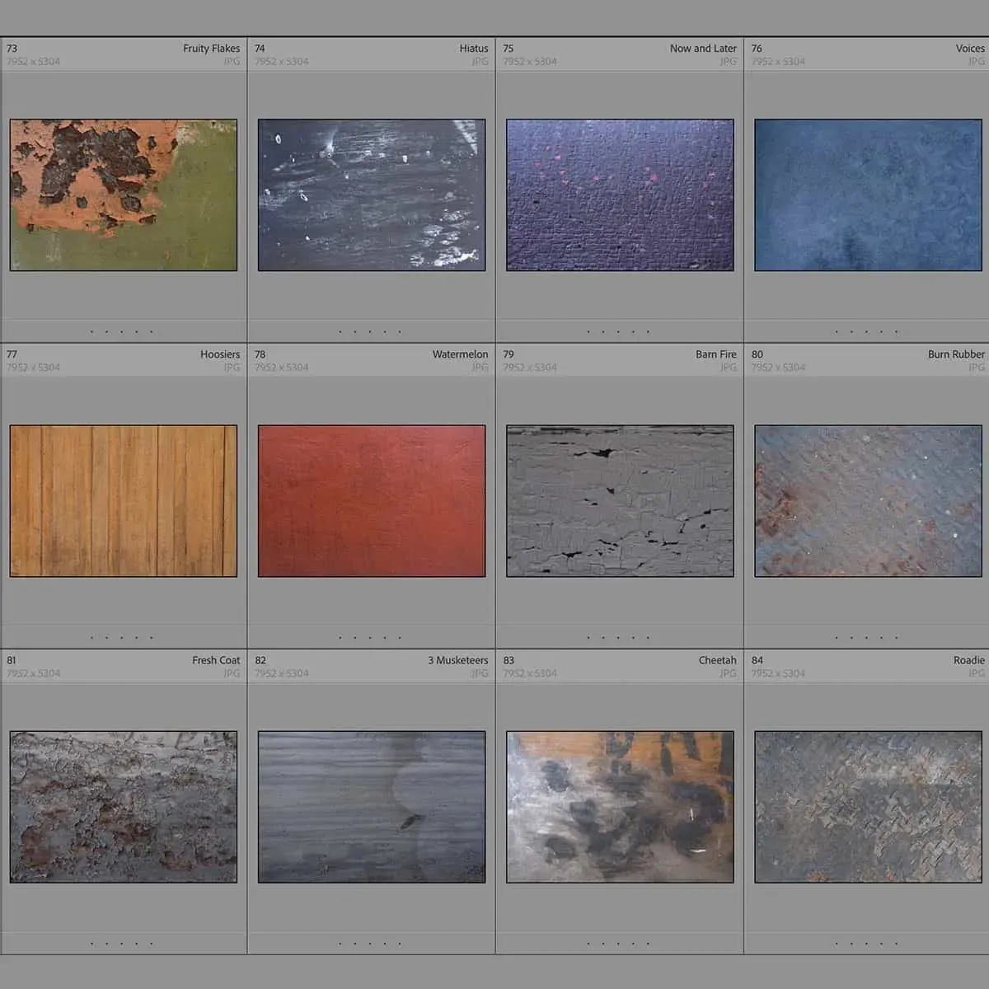Click the Now and Later purple brick thumbnail
The height and width of the screenshot is (989, 989).
coord(620,195)
